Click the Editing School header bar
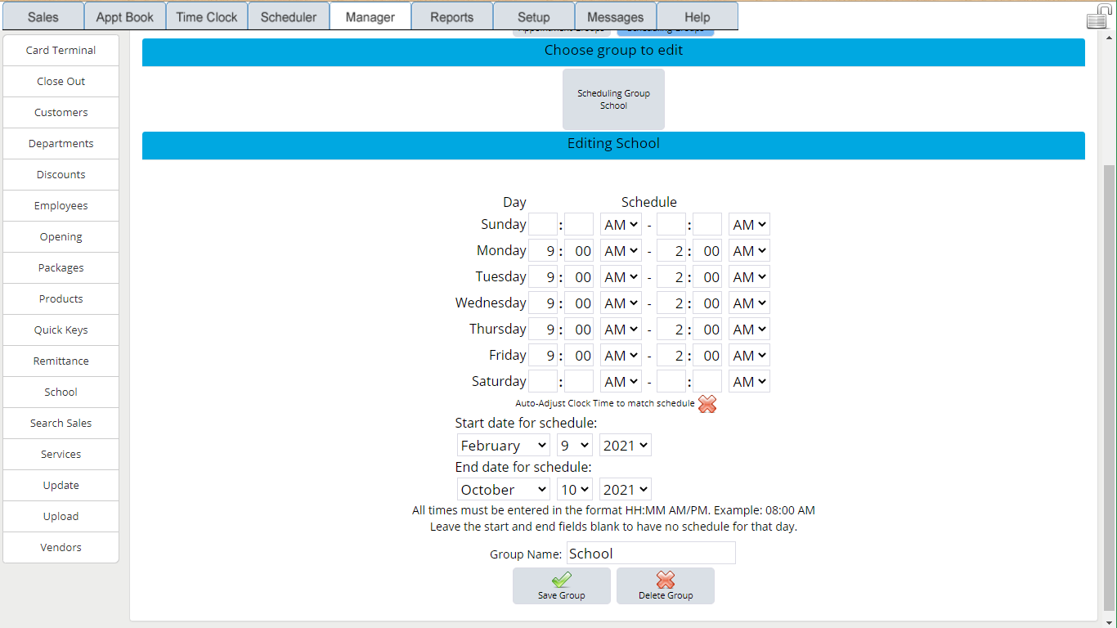 (x=613, y=145)
